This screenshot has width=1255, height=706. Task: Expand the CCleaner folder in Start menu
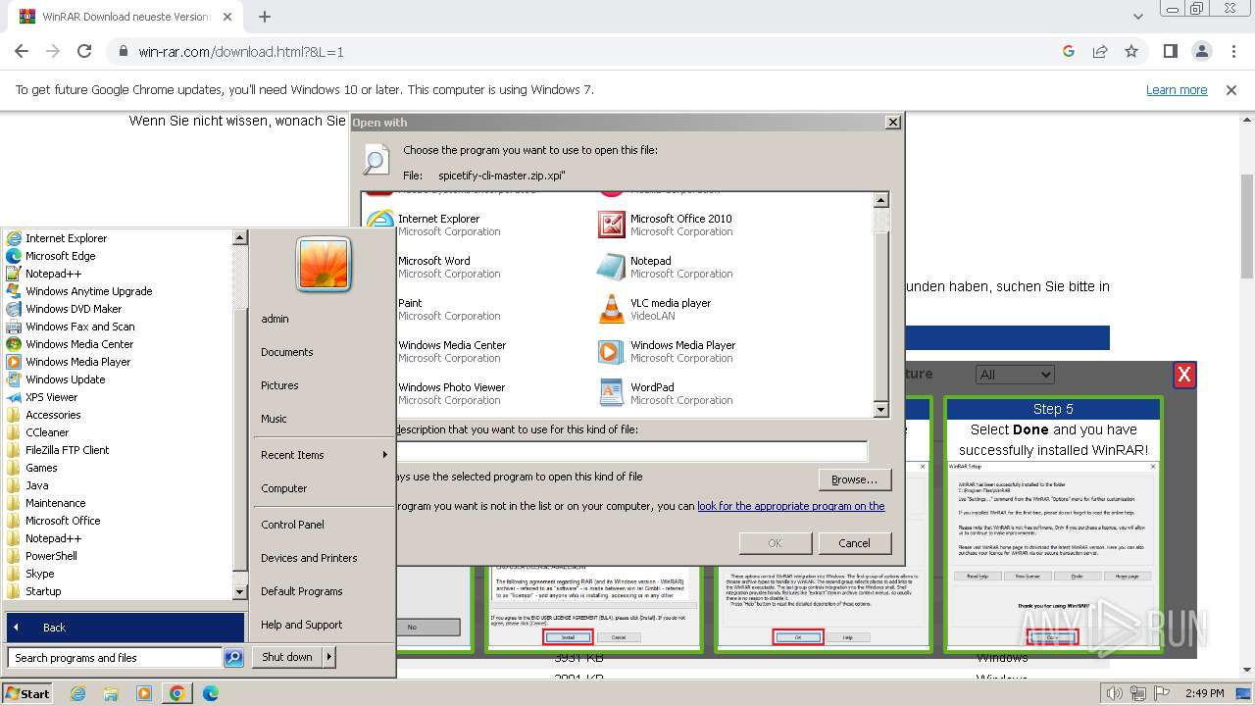(38, 432)
